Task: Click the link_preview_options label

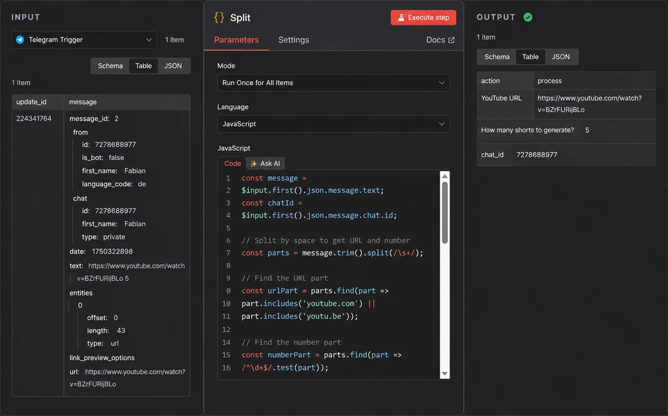Action: click(102, 357)
